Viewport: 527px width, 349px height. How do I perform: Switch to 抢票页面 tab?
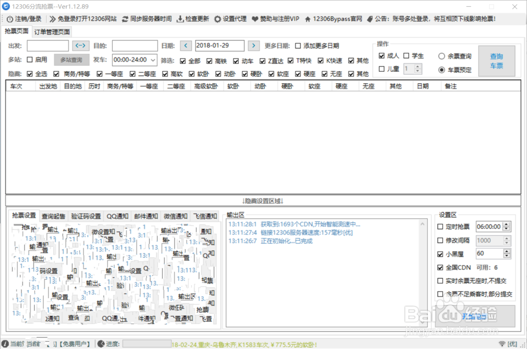16,31
